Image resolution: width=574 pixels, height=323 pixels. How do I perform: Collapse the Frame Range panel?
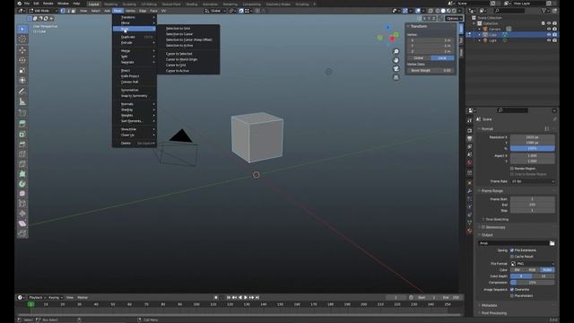click(x=492, y=191)
